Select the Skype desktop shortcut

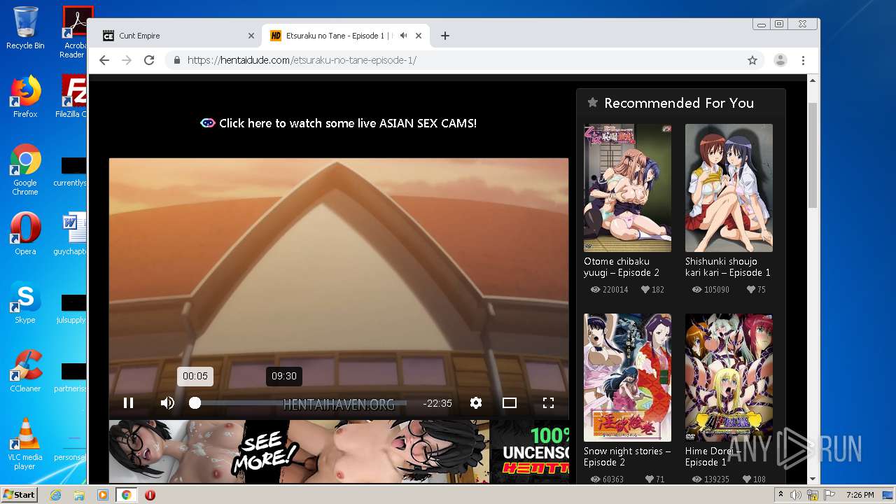coord(25,302)
